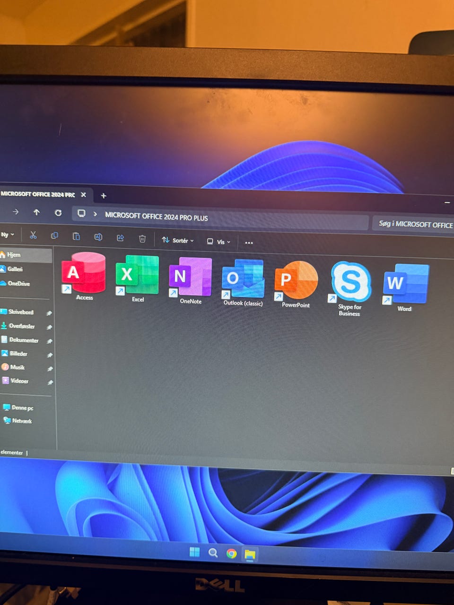Open taskbar Search magnifier
This screenshot has width=454, height=605.
[213, 553]
